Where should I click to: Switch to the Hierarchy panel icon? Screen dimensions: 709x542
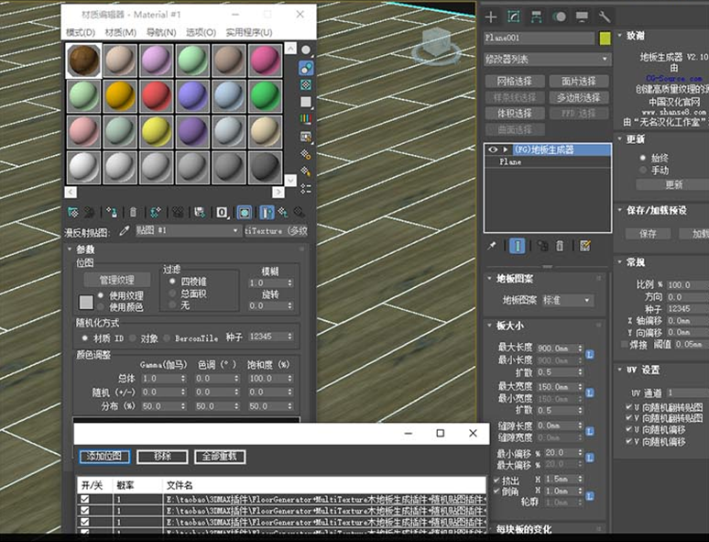536,17
